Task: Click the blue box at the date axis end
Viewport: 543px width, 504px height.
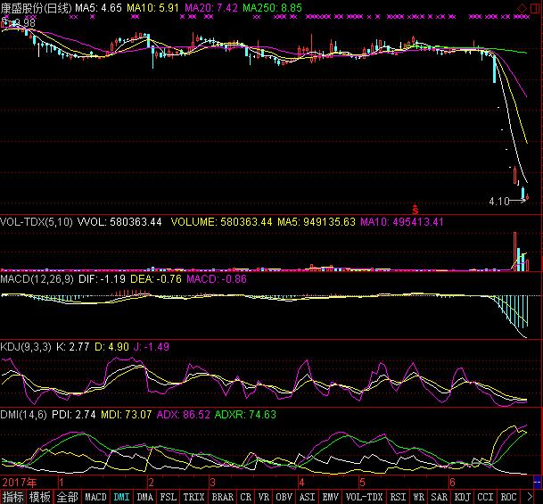Action: tap(538, 482)
